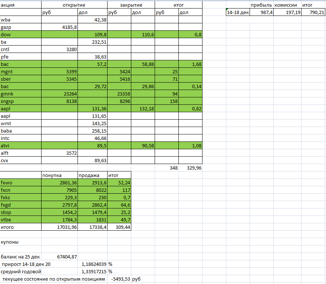326x284 pixels.
Task: Select the aapl open value 131,65
Action: (x=92, y=116)
